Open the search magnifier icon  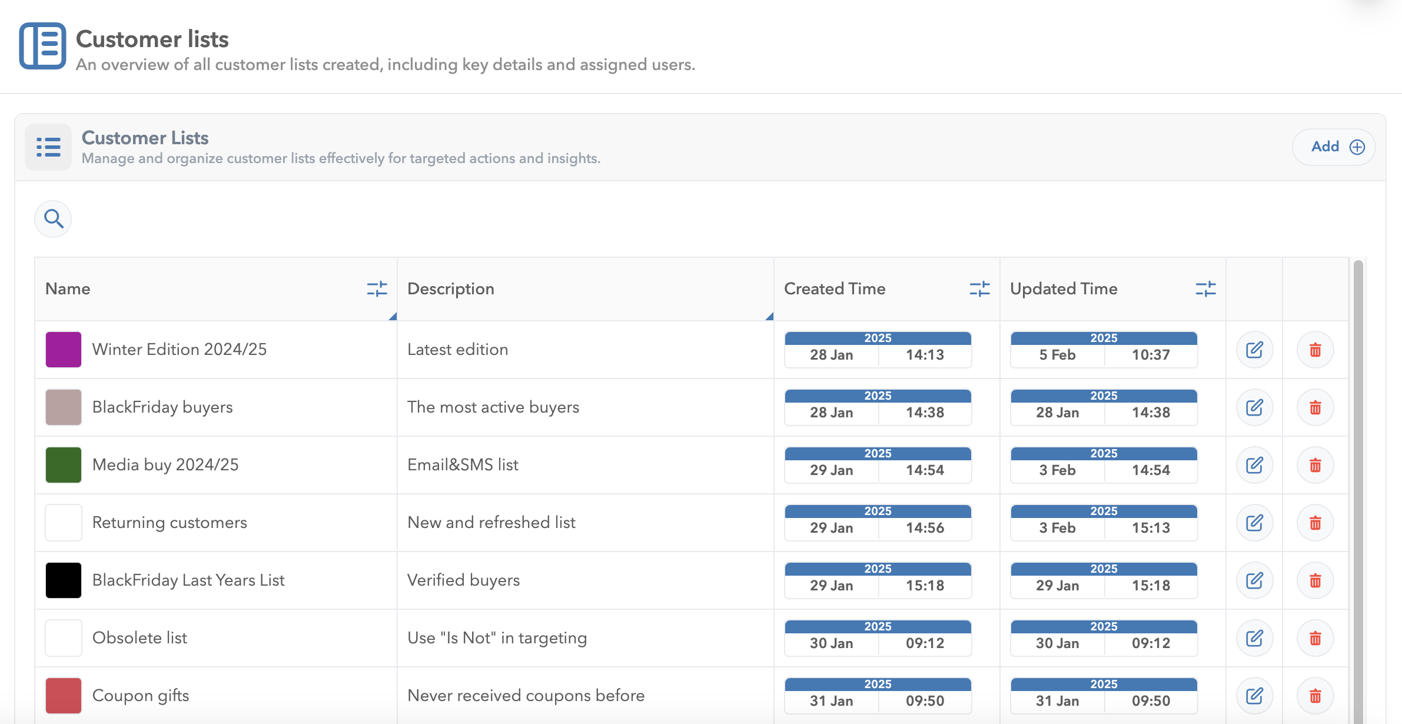[x=54, y=219]
